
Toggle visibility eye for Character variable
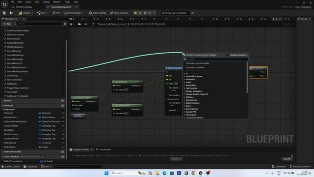[63, 113]
